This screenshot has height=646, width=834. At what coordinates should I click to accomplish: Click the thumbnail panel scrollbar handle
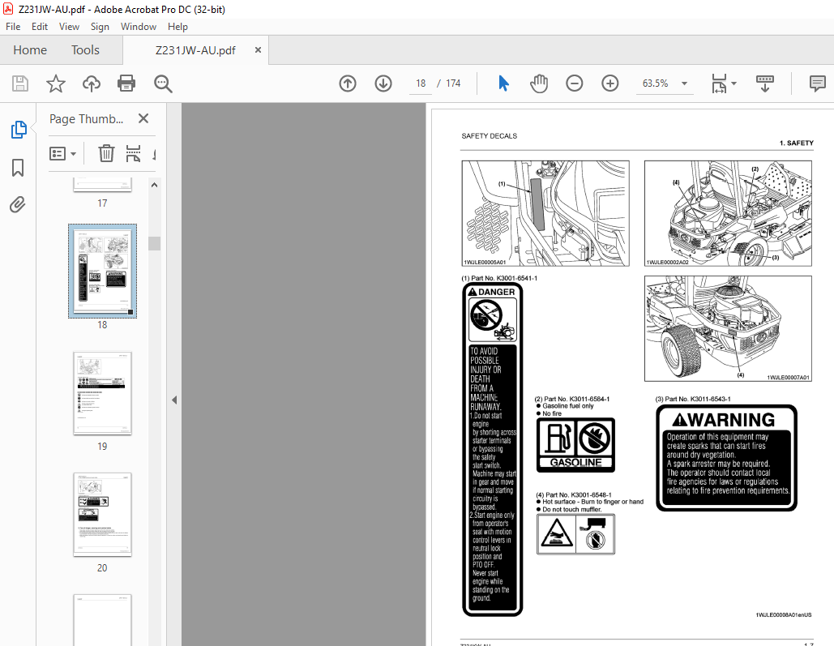click(x=154, y=243)
